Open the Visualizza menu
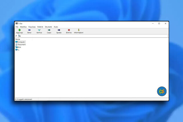Viewport: 183px width, 122px height. [x=32, y=27]
